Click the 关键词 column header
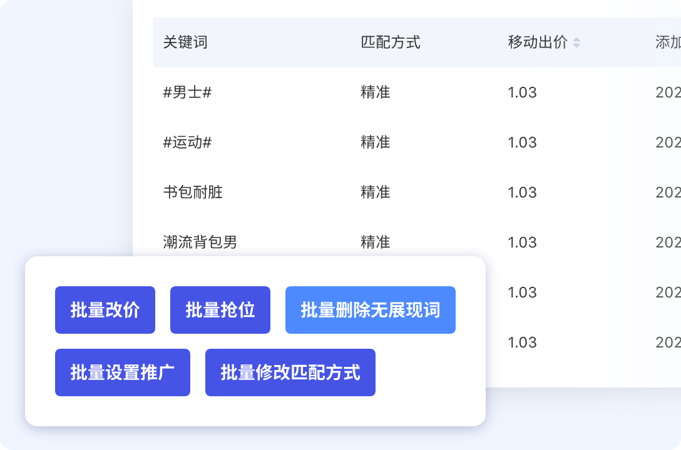This screenshot has width=681, height=450. [x=182, y=42]
